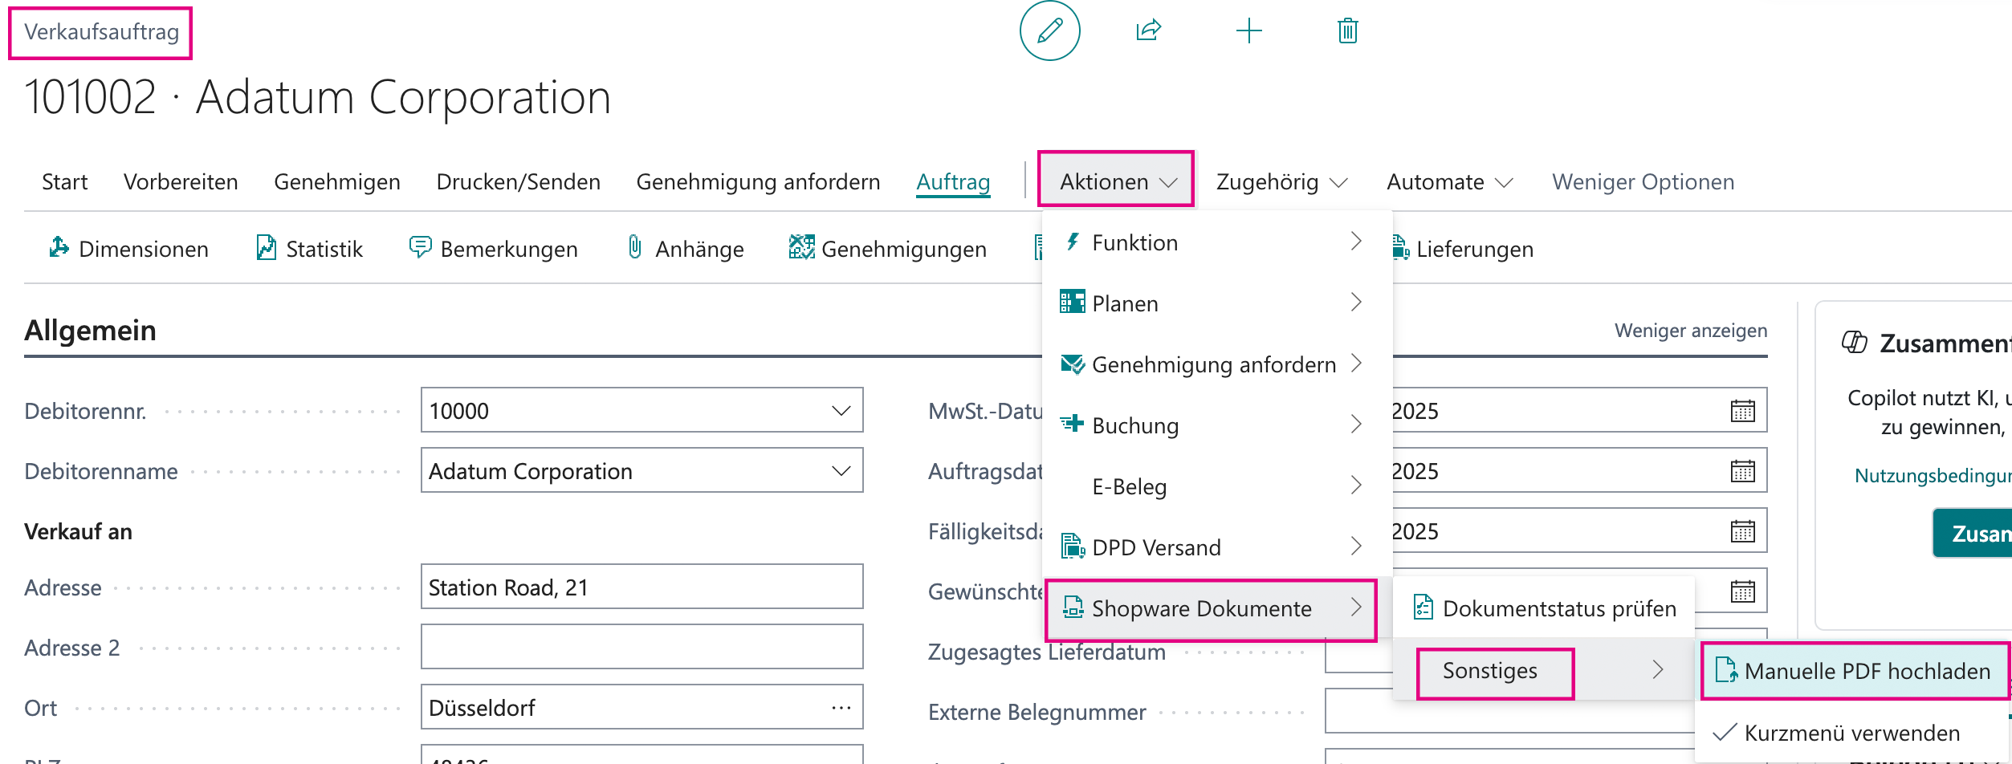
Task: Click Weniger Optionen
Action: coord(1643,182)
